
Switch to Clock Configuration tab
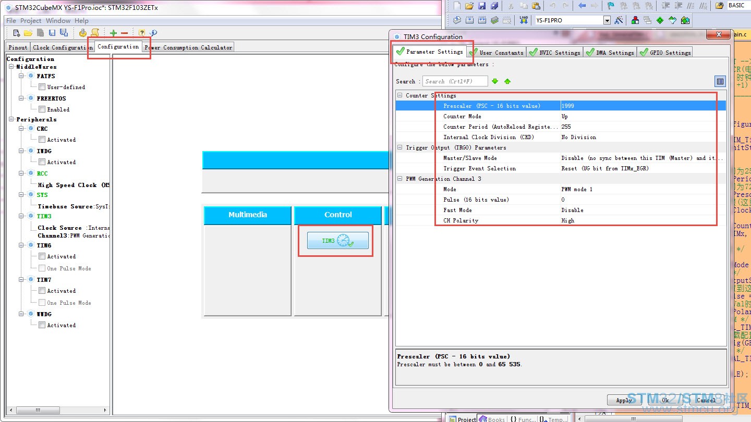62,47
